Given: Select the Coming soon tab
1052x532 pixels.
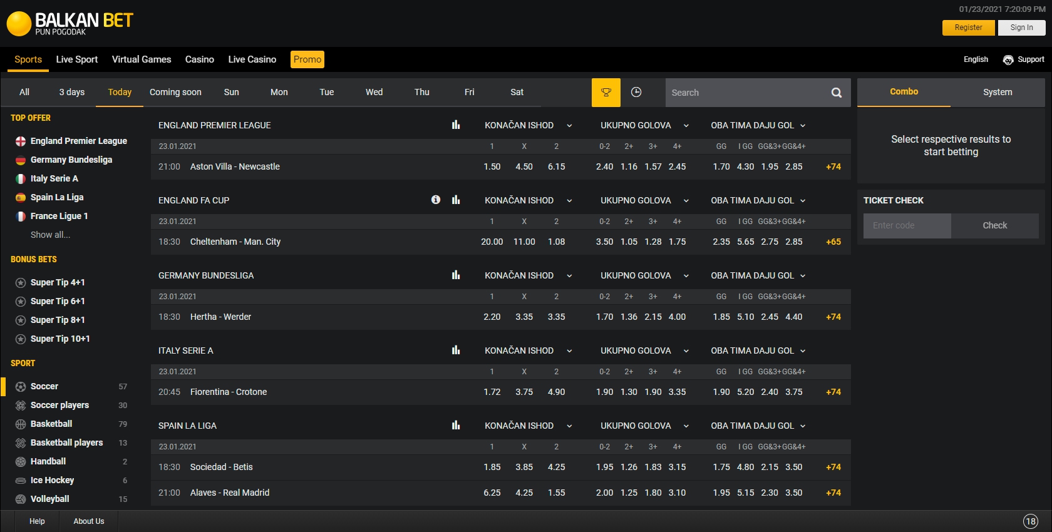Looking at the screenshot, I should [175, 92].
